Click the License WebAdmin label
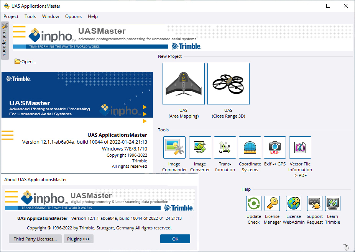355x252 pixels. [x=294, y=219]
